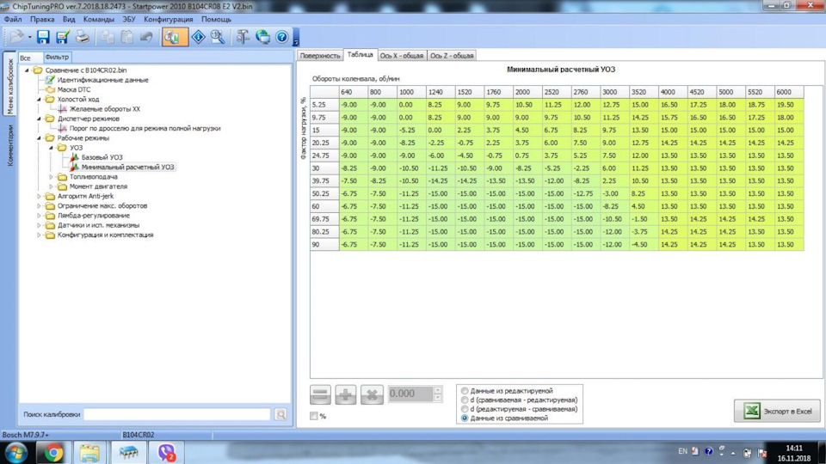
Task: Click the 6000 rpm column header
Action: click(789, 92)
